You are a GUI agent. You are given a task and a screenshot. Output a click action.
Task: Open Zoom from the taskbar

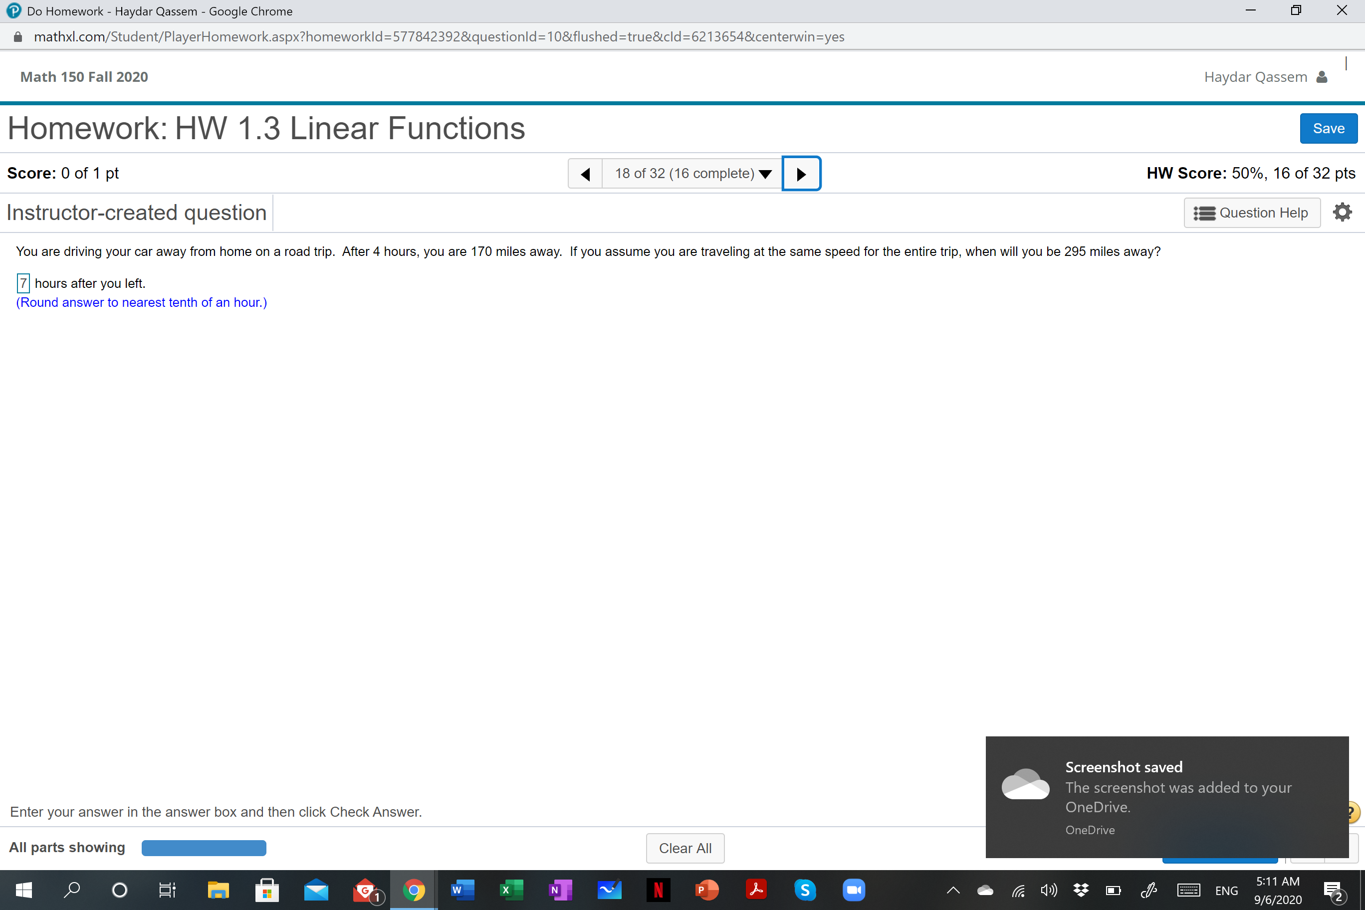tap(853, 890)
